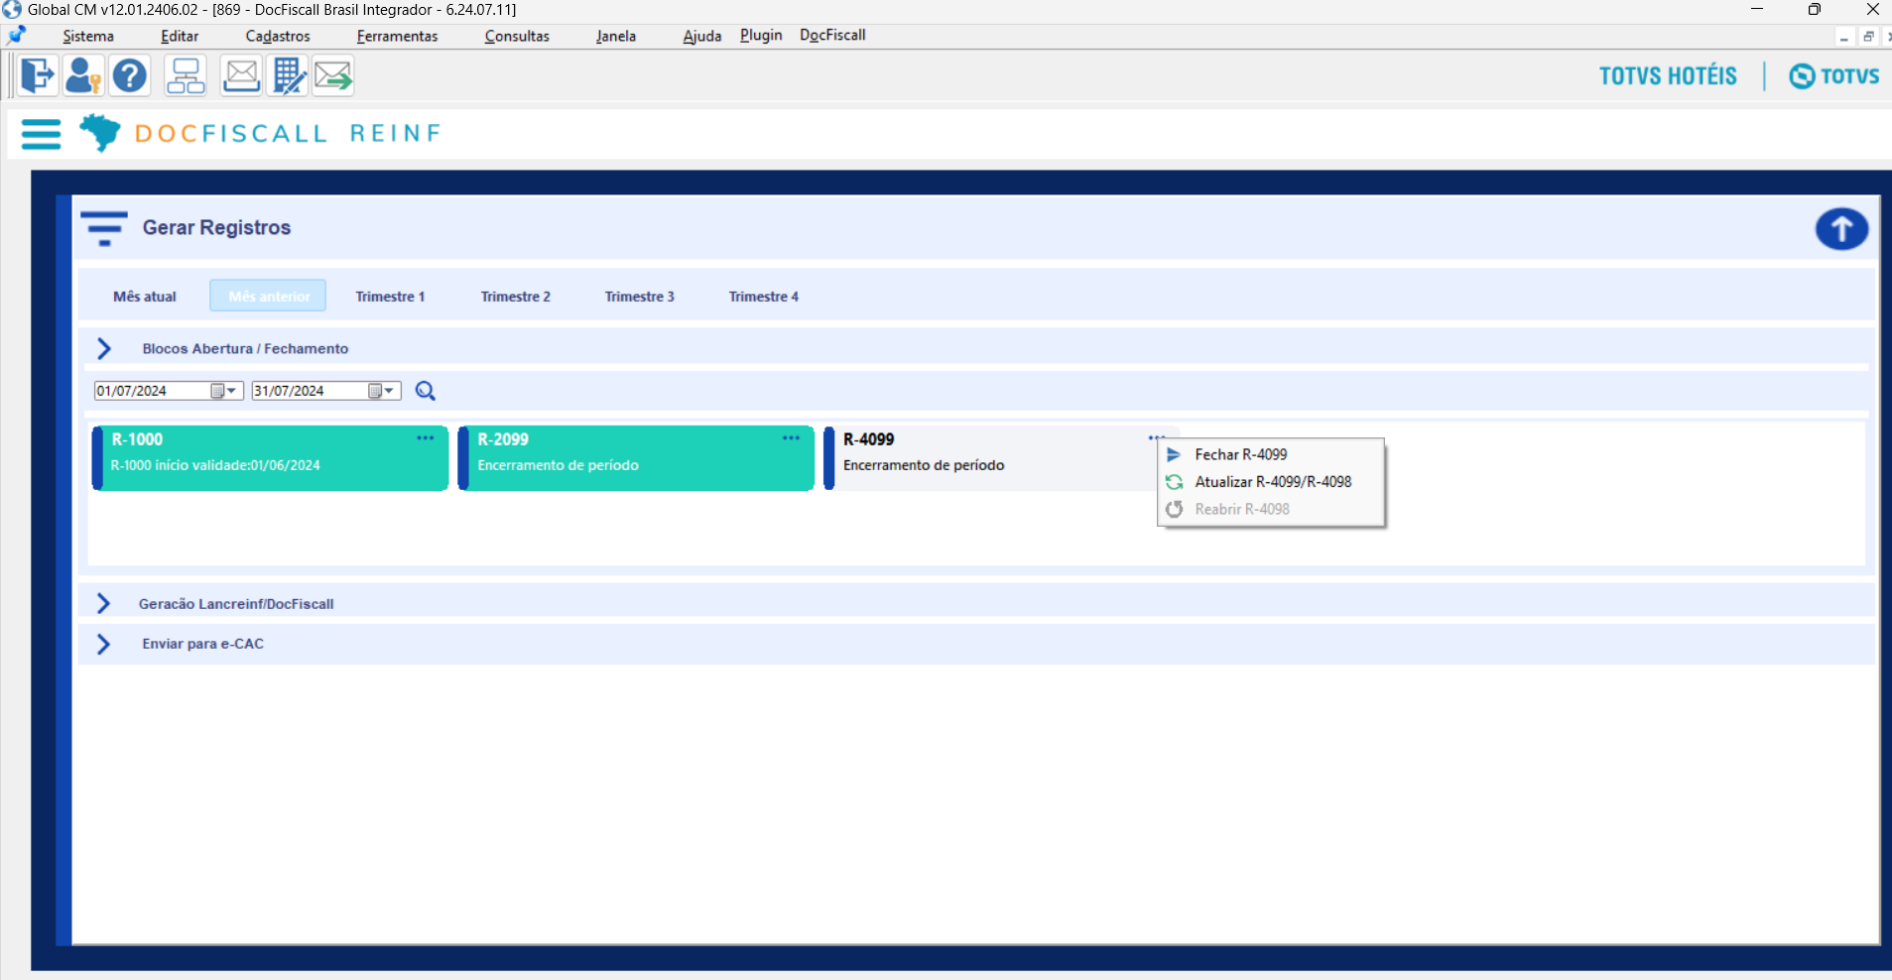
Task: Open the Ajuda menu
Action: click(x=702, y=37)
